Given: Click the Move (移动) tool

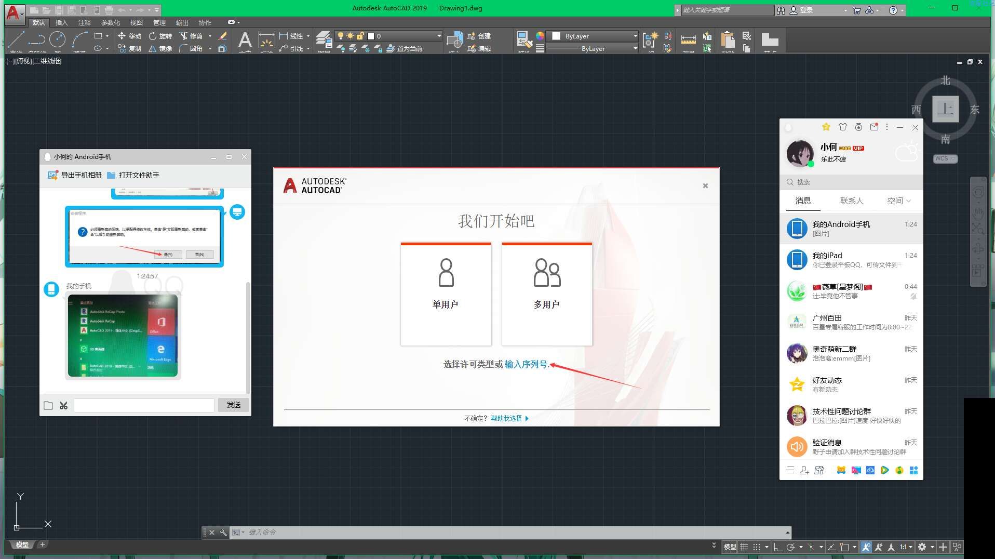Looking at the screenshot, I should click(x=129, y=36).
